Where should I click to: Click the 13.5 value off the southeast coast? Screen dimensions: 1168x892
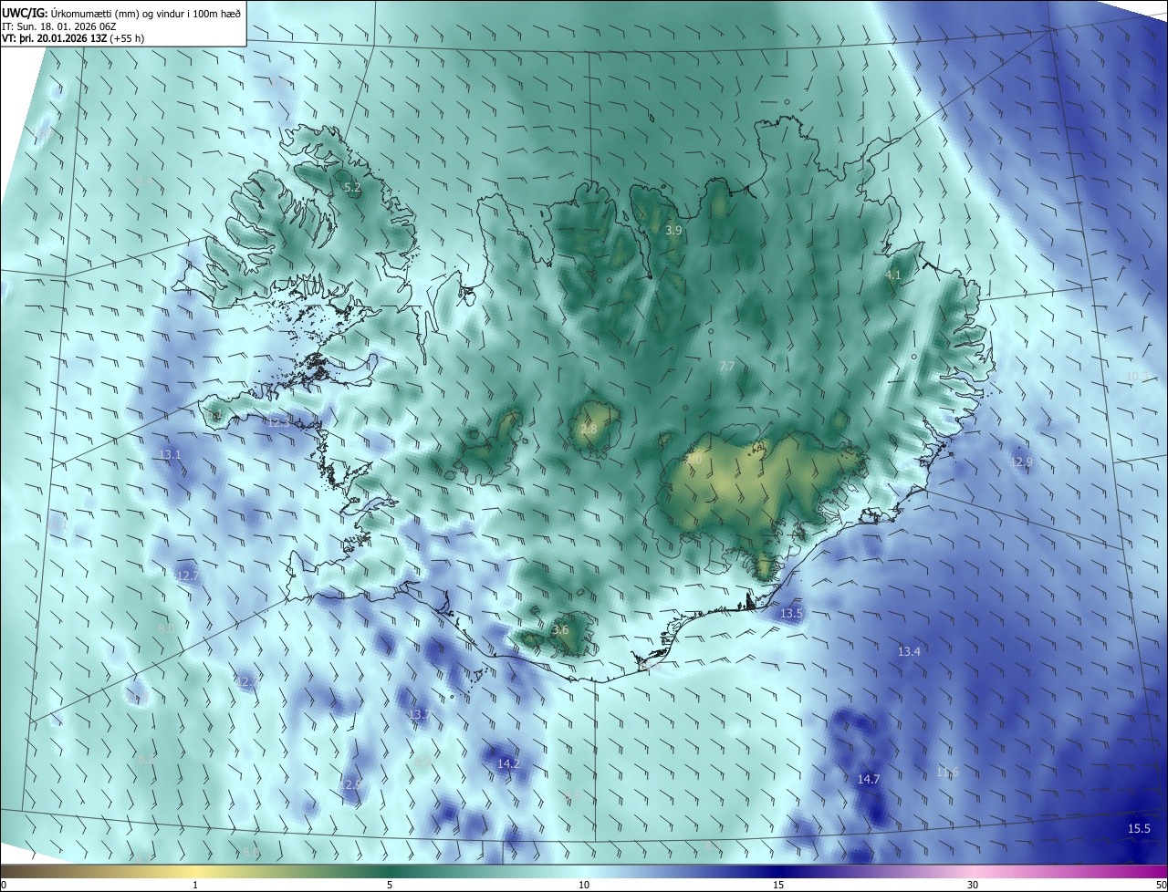click(791, 614)
